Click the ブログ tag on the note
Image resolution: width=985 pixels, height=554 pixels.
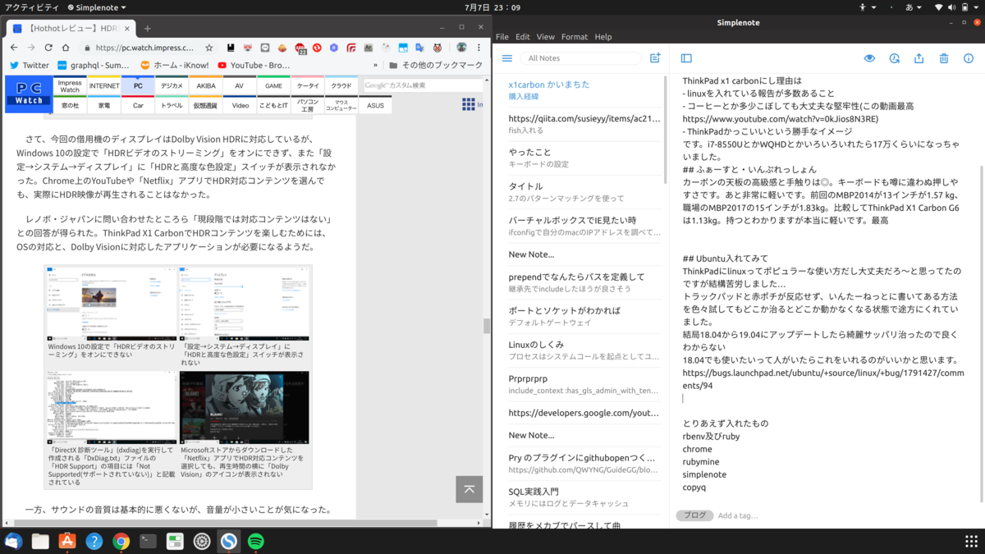pos(694,515)
